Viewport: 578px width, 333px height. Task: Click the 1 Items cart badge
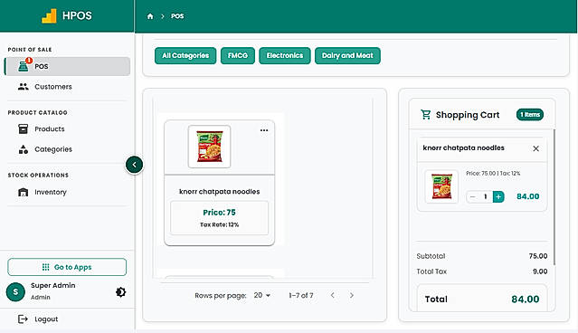pos(530,115)
